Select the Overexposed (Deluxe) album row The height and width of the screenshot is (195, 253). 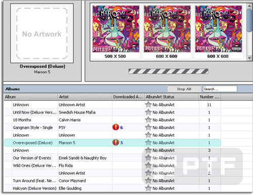[x=112, y=143]
